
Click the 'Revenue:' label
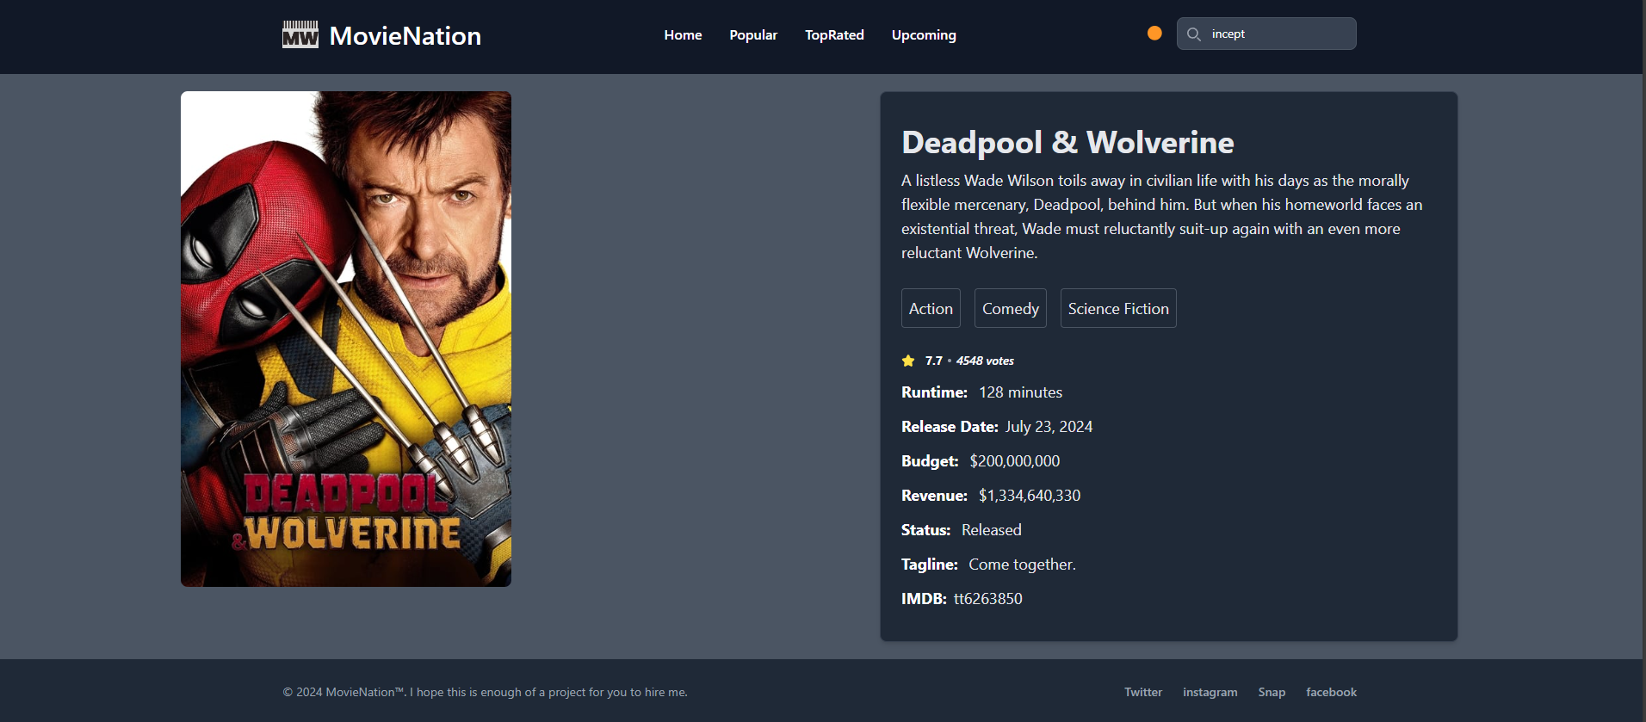click(934, 496)
